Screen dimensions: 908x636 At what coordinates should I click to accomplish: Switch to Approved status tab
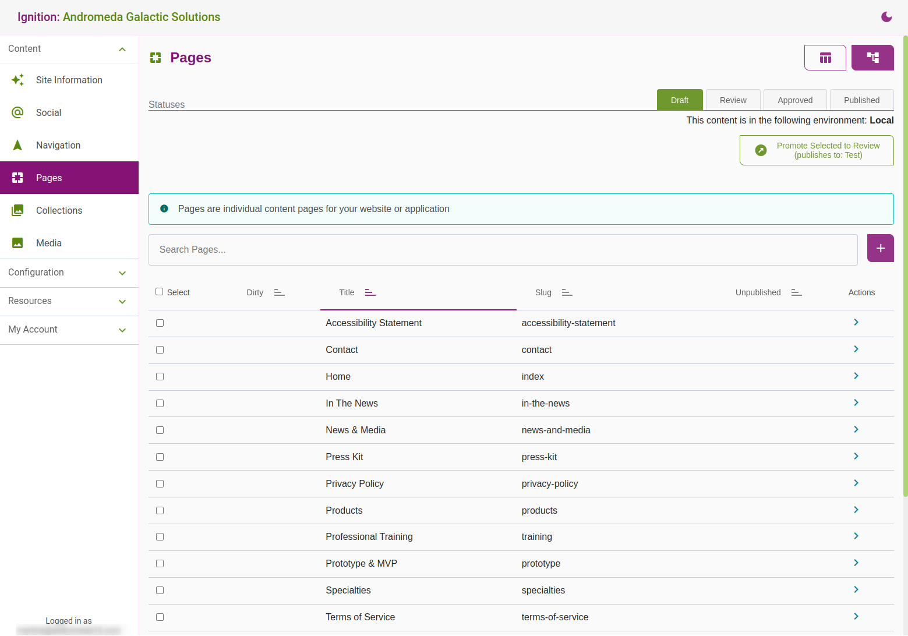795,100
